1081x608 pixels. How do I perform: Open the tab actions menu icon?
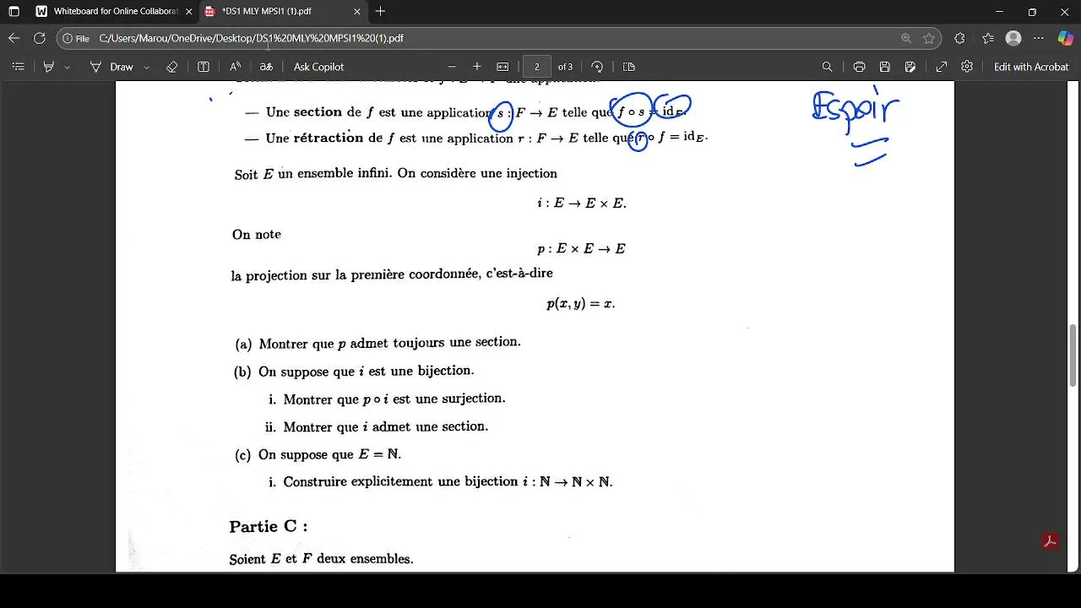tap(14, 12)
